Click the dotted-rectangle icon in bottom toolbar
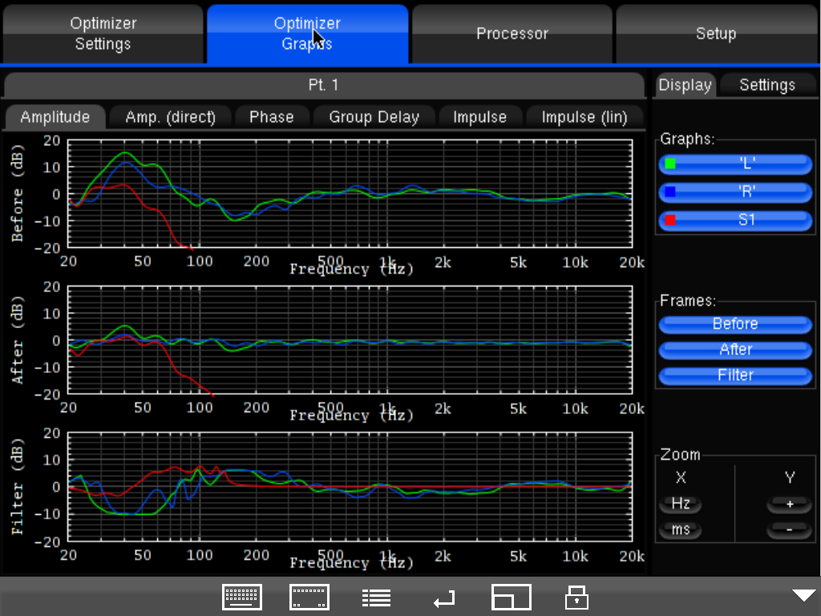The width and height of the screenshot is (821, 616). [x=309, y=597]
